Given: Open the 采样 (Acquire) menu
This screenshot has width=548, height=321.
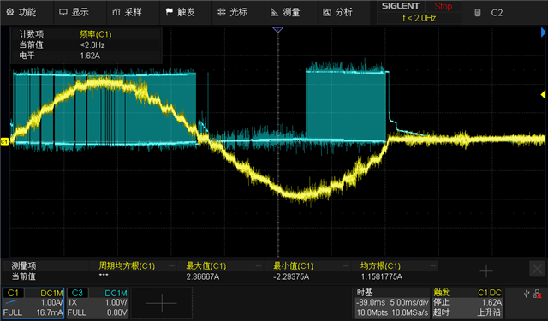Looking at the screenshot, I should [127, 12].
